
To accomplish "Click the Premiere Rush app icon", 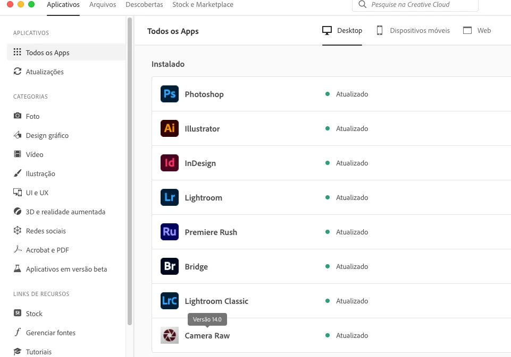I will coord(170,232).
